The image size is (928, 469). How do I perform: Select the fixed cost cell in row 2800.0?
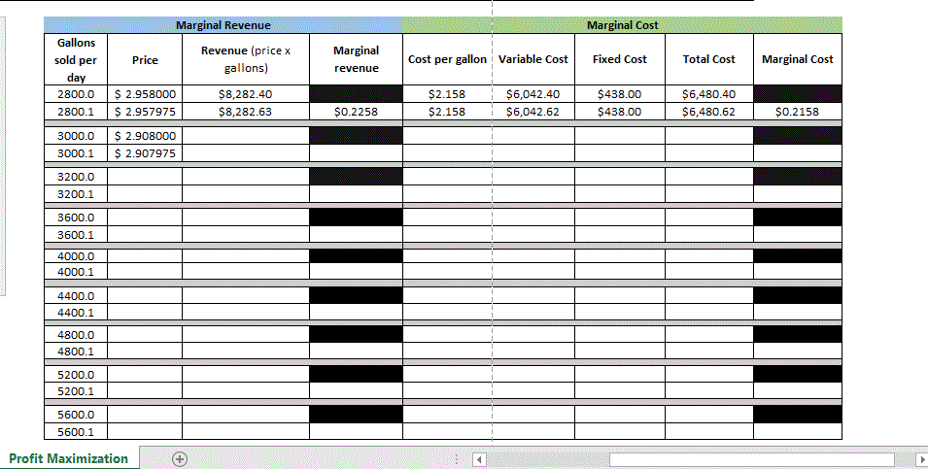coord(620,94)
